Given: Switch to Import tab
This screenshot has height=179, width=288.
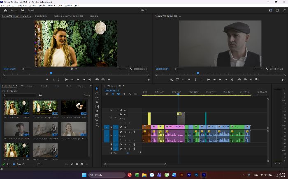Looking at the screenshot, I should pyautogui.click(x=14, y=10).
